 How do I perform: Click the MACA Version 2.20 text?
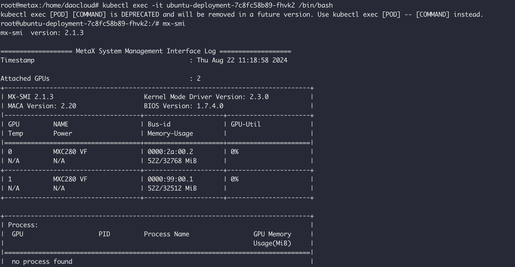[x=42, y=106]
